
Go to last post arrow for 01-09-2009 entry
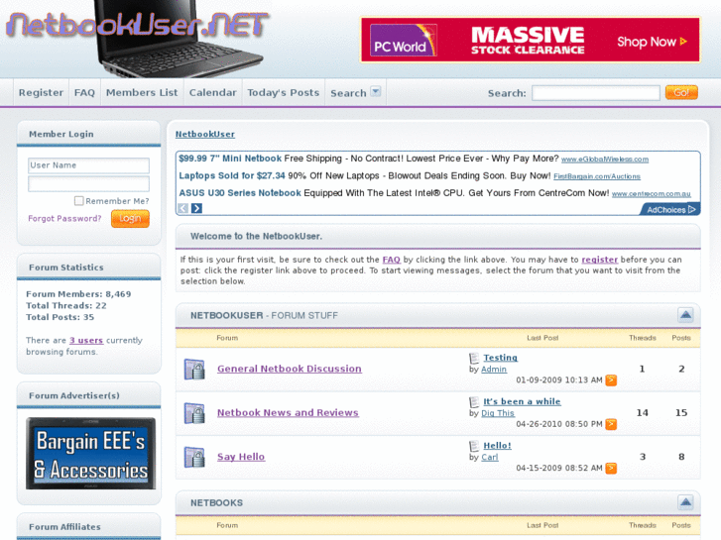[611, 380]
